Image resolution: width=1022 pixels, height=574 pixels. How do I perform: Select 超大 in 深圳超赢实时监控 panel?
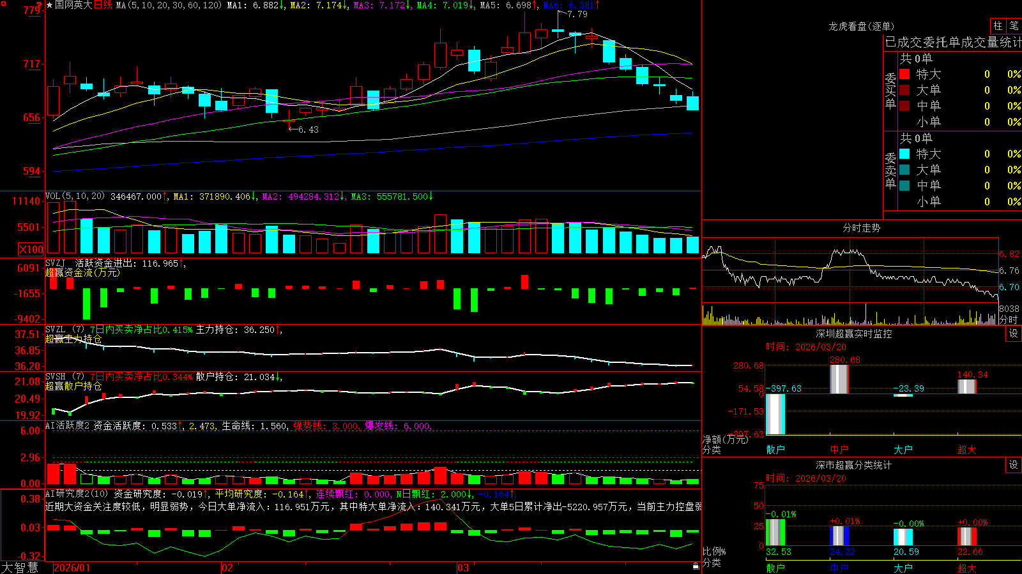tap(967, 450)
